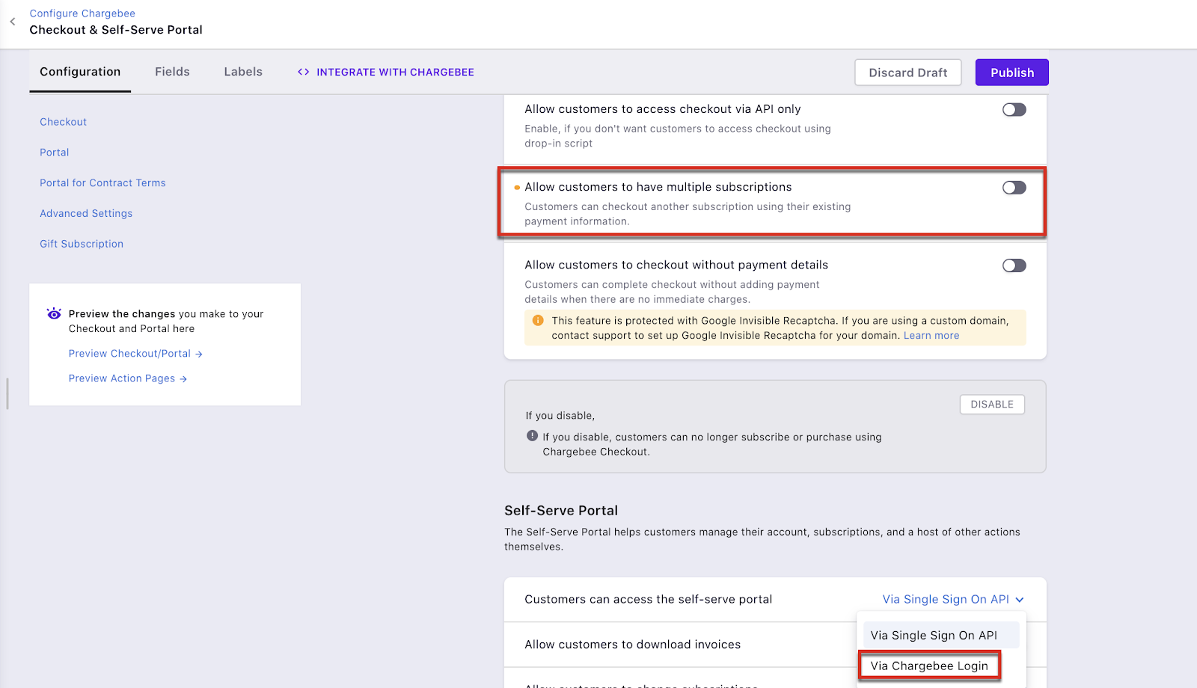Click arrow icon next to Preview Checkout/Portal
1197x688 pixels.
pos(199,354)
